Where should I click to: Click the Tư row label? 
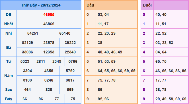[x=9, y=61]
